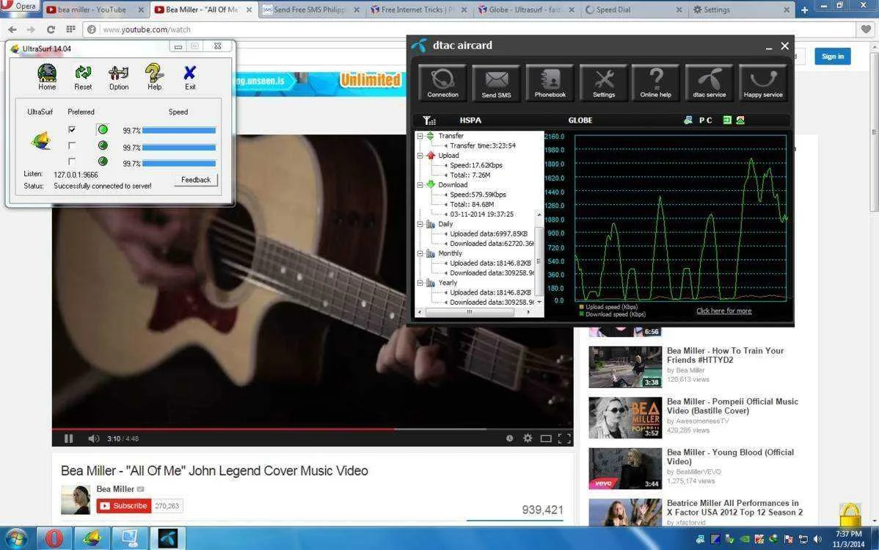Click the YouTube Sign in button

point(833,56)
